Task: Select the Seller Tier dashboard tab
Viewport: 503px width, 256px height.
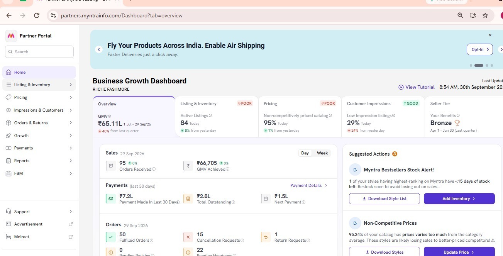Action: point(464,117)
